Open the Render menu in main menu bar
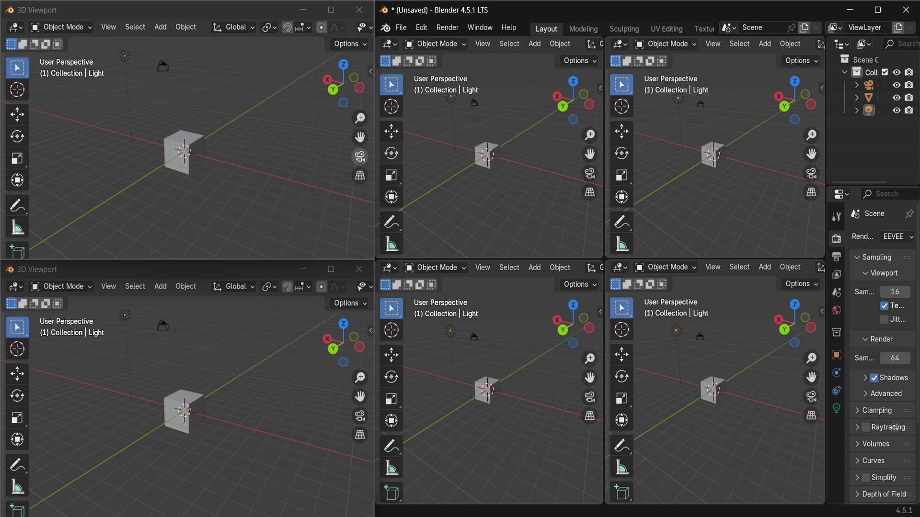Viewport: 920px width, 517px height. [447, 28]
